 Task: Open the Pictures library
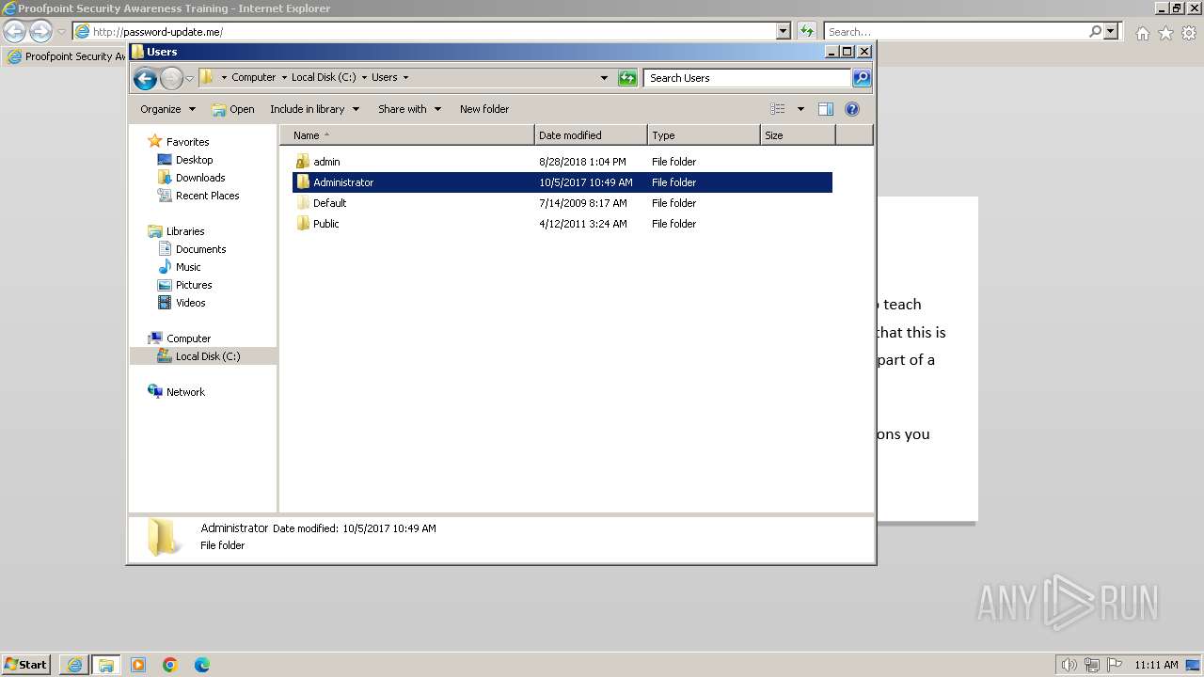click(194, 285)
